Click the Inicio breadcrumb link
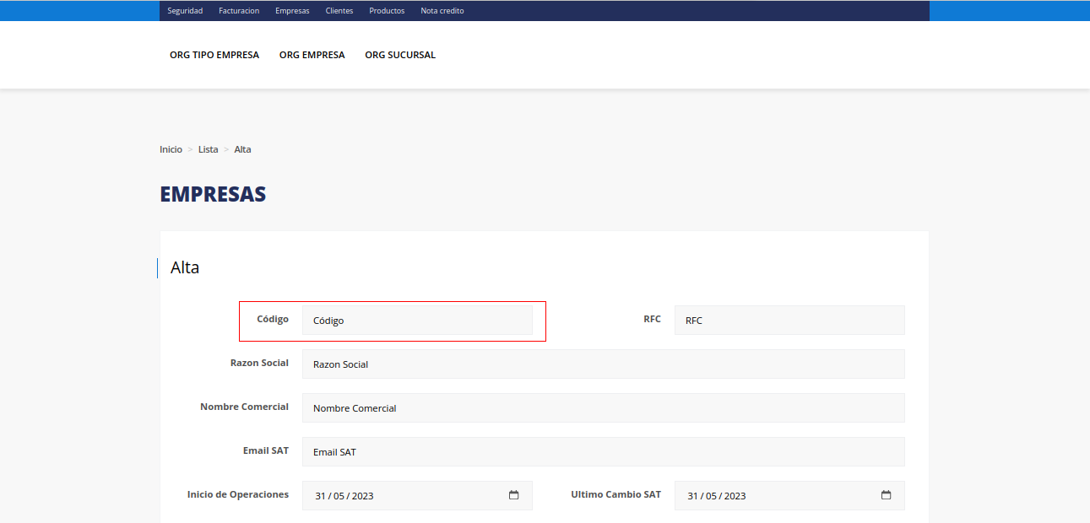The image size is (1090, 523). click(x=171, y=149)
